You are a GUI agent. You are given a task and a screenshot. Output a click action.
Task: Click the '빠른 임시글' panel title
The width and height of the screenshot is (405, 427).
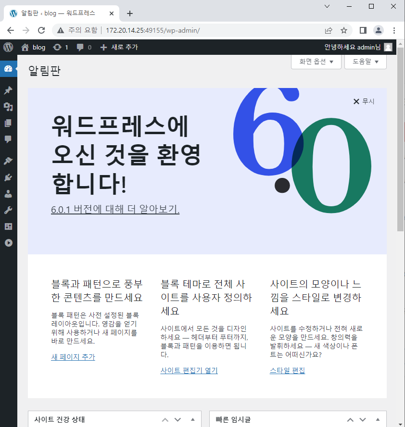tap(233, 419)
